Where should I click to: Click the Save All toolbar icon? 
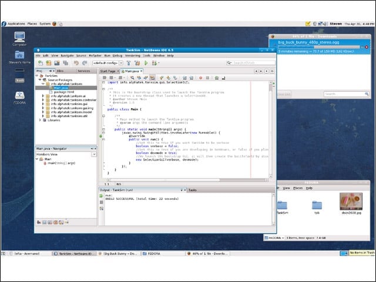(x=65, y=63)
